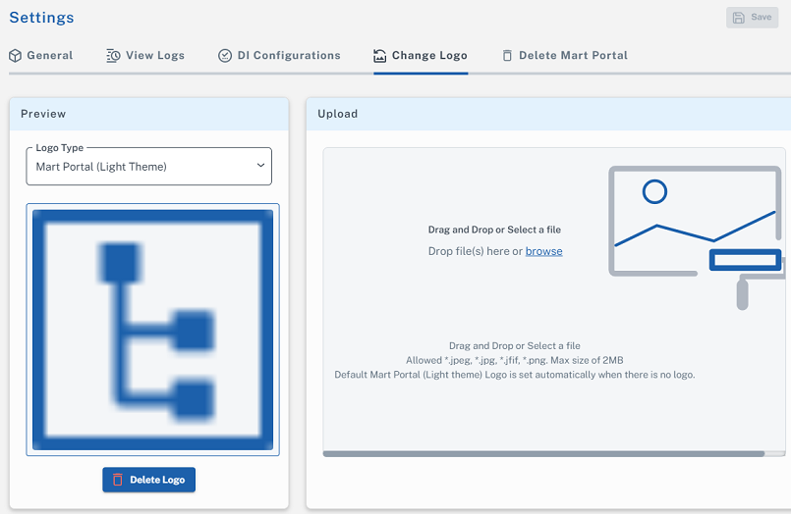
Task: Click the Change Logo image icon
Action: click(x=379, y=55)
